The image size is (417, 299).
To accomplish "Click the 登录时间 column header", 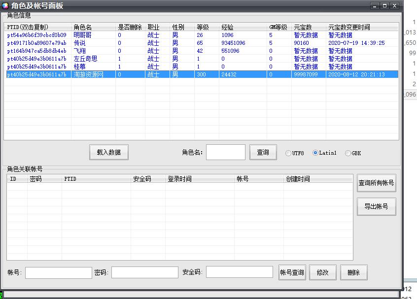I will coord(200,179).
